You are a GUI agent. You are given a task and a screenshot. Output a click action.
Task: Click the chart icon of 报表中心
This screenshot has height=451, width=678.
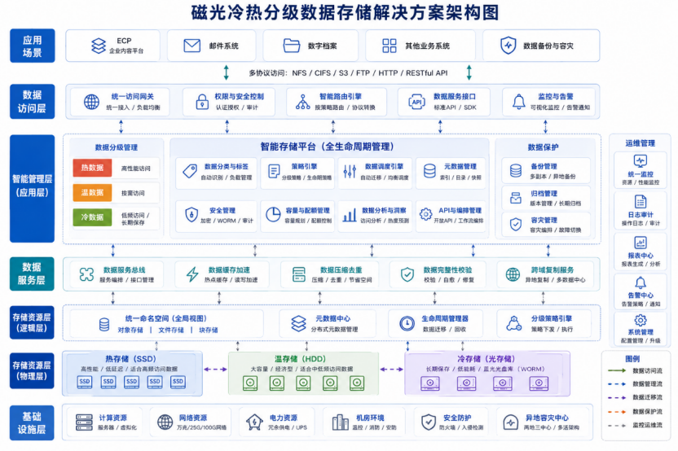pyautogui.click(x=641, y=243)
